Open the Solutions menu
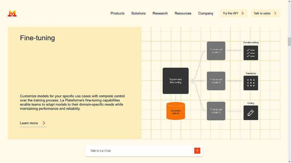 pos(138,13)
